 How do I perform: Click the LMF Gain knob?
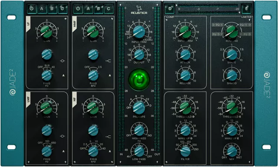(x=46, y=108)
